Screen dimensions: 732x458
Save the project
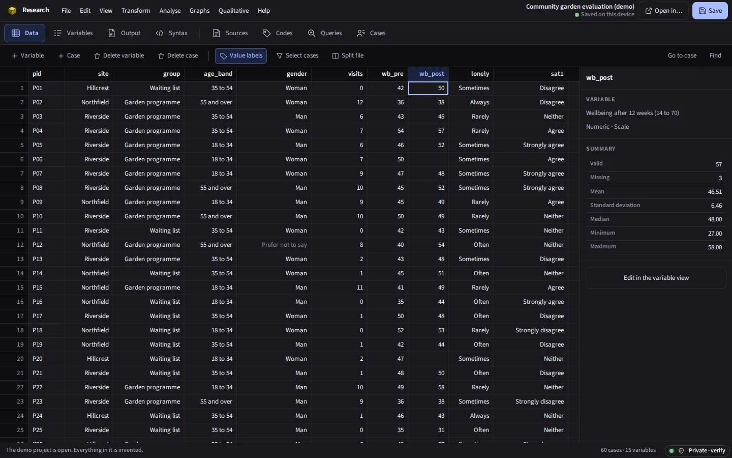(710, 11)
